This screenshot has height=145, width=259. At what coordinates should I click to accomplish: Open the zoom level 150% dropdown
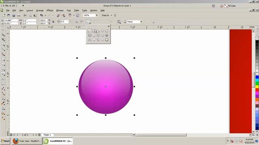pyautogui.click(x=97, y=15)
